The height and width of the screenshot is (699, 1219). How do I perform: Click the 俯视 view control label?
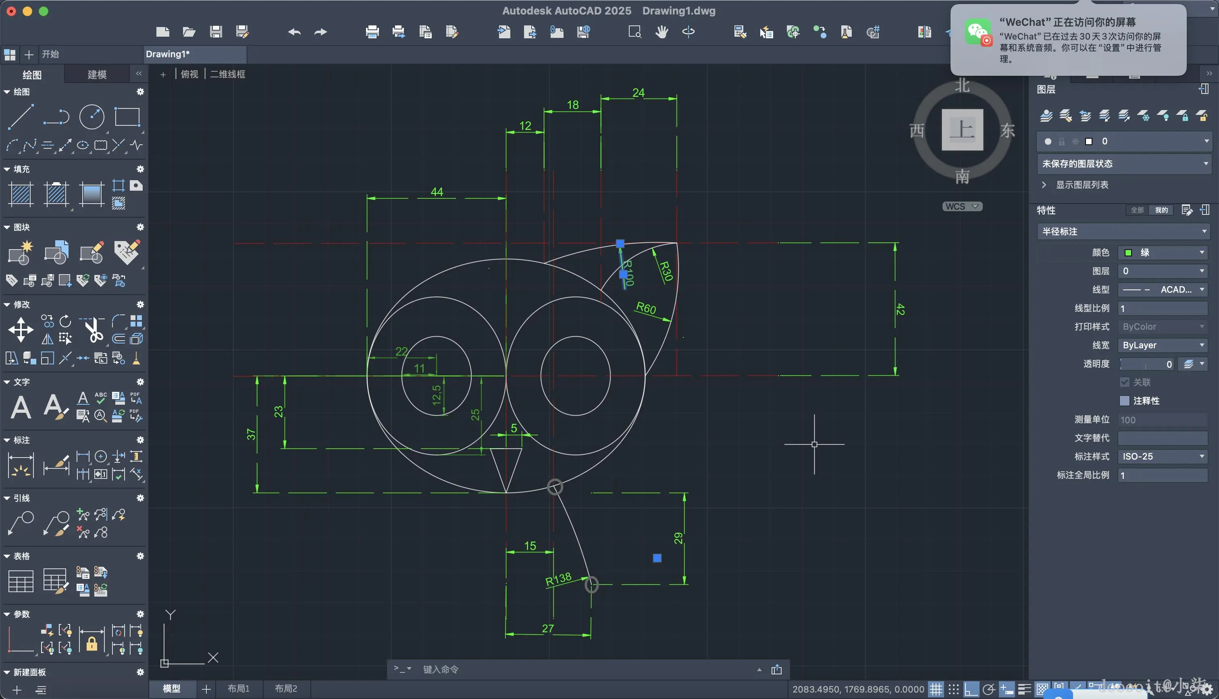pyautogui.click(x=189, y=74)
